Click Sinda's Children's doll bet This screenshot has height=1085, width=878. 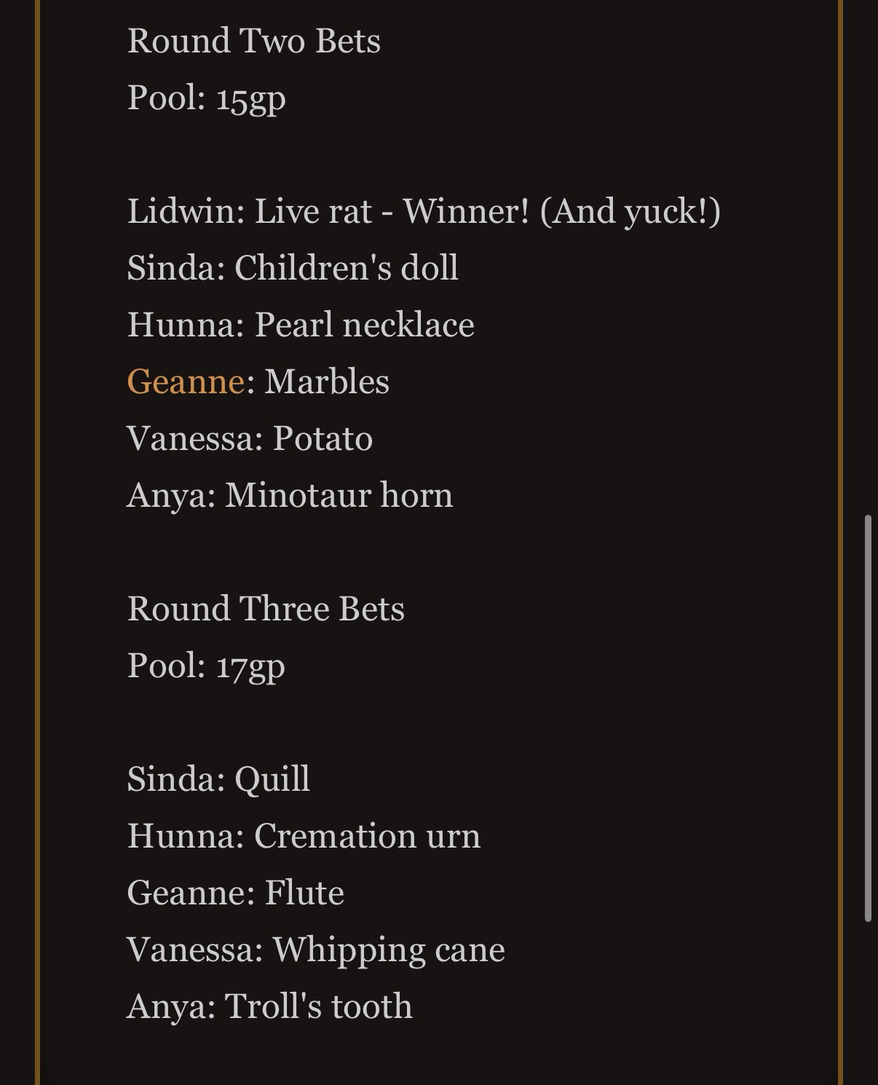[x=293, y=268]
